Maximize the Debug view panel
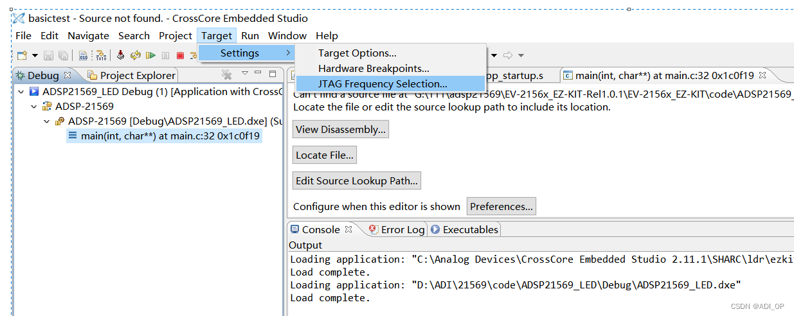The width and height of the screenshot is (794, 316). [x=272, y=74]
